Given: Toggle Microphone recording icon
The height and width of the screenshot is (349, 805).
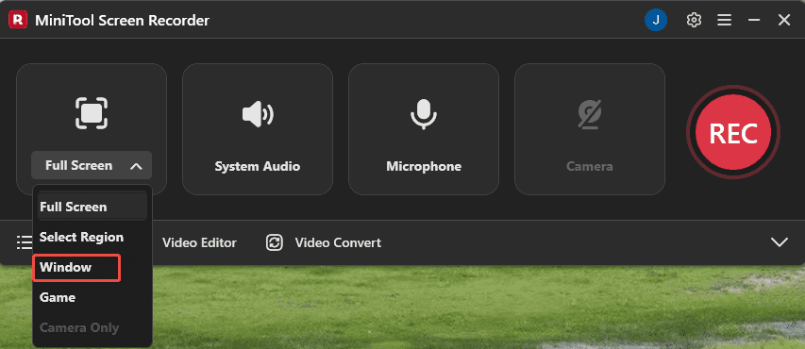Looking at the screenshot, I should [424, 113].
